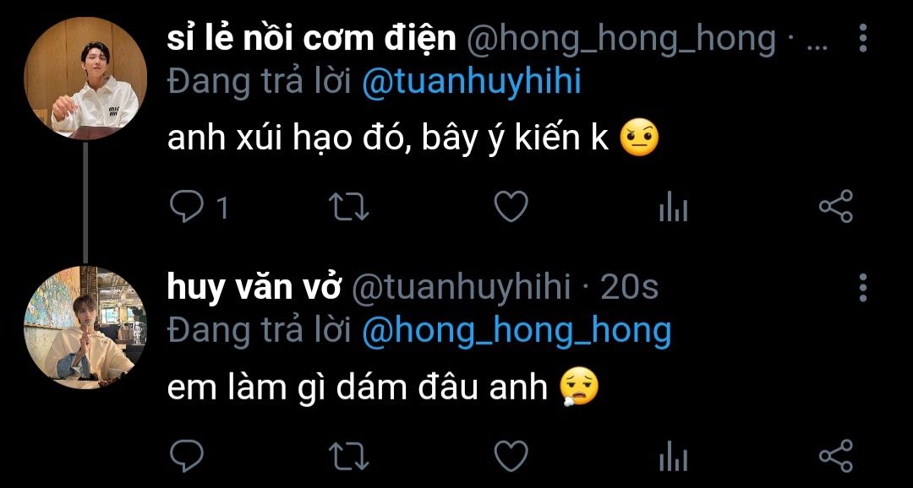The image size is (913, 488).
Task: View the 20s timestamp on the reply
Action: (x=629, y=287)
